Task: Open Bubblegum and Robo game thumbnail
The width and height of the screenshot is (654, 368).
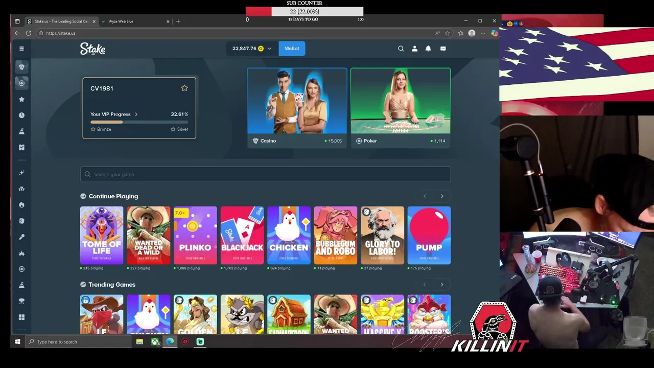Action: (x=336, y=235)
